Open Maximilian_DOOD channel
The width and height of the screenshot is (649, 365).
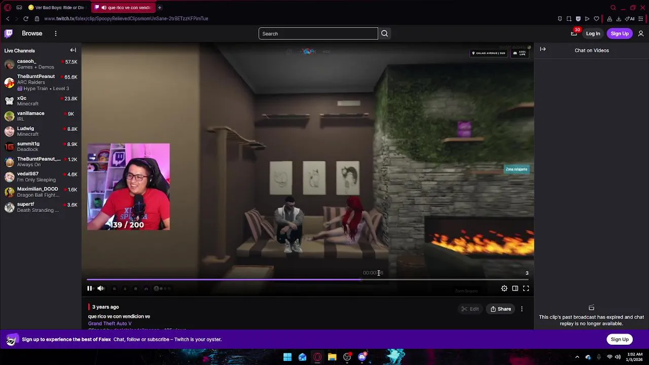41,192
